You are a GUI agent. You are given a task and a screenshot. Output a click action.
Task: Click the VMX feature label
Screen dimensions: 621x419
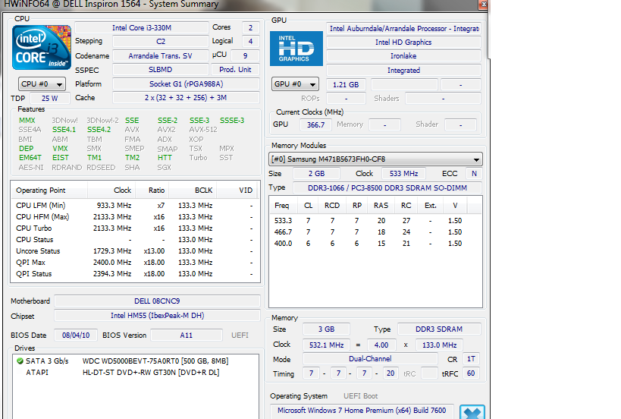point(60,149)
